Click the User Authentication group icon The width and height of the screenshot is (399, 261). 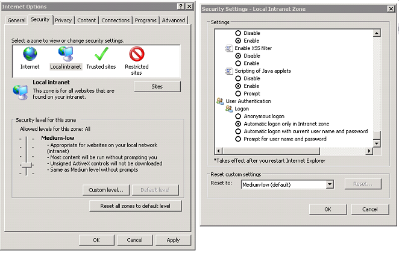pyautogui.click(x=220, y=101)
